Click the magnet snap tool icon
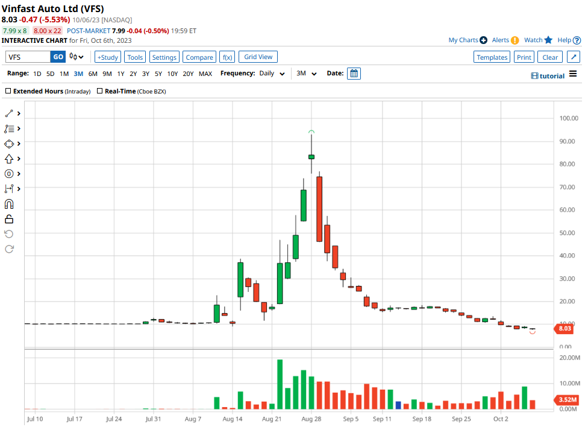Image resolution: width=588 pixels, height=427 pixels. 9,204
